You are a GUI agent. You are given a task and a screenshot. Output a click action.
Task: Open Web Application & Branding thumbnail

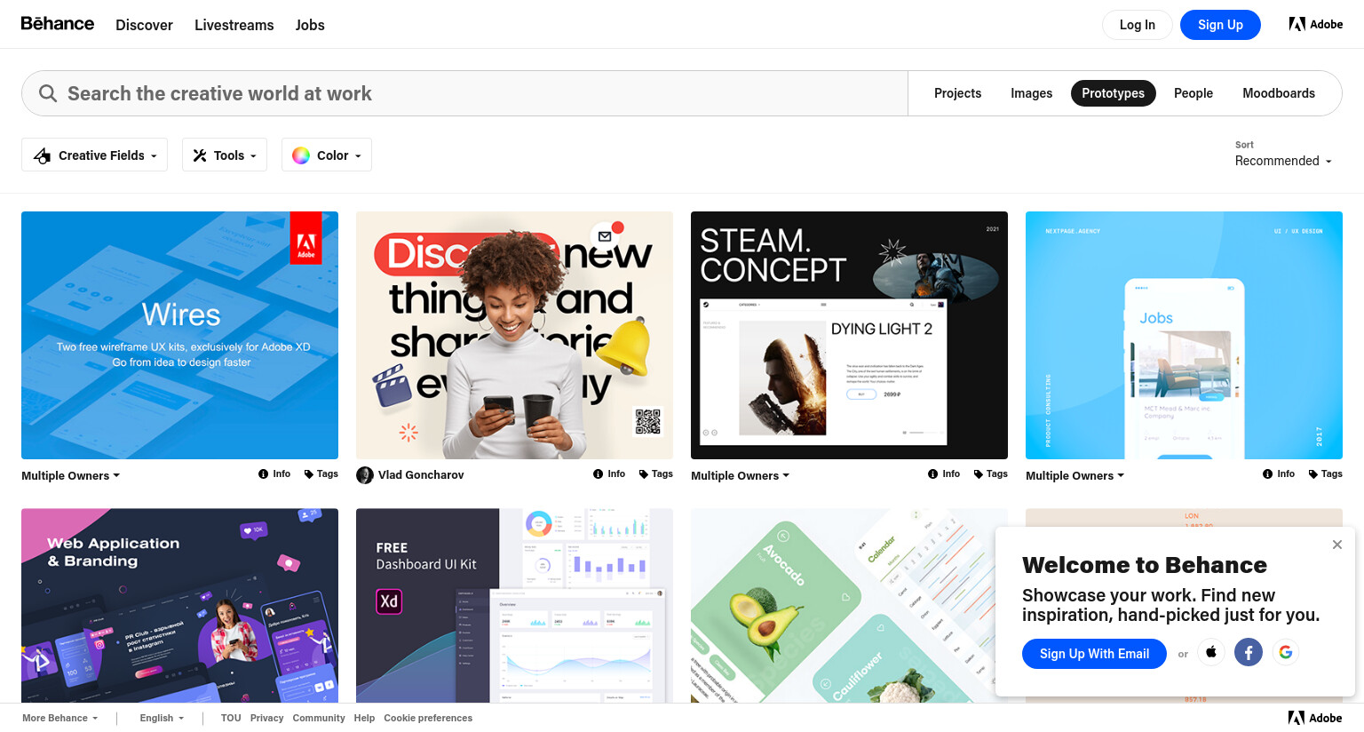pos(179,606)
